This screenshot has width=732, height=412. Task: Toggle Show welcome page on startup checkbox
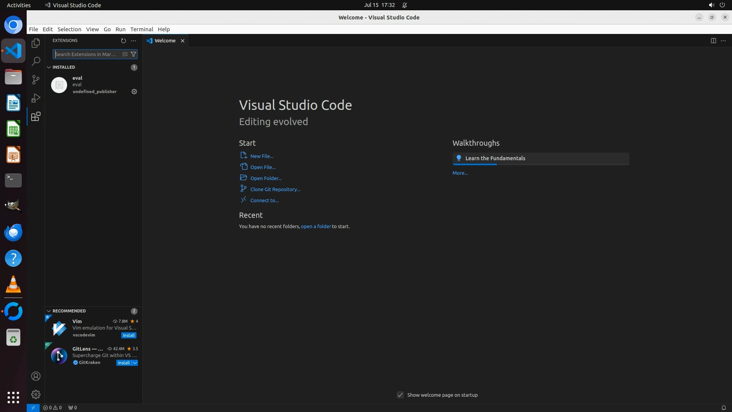point(400,395)
